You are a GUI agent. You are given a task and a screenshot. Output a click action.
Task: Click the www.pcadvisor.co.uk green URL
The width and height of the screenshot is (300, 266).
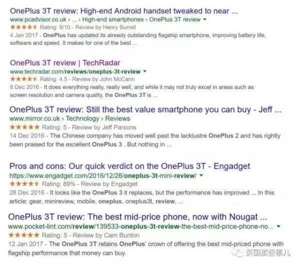(38, 20)
